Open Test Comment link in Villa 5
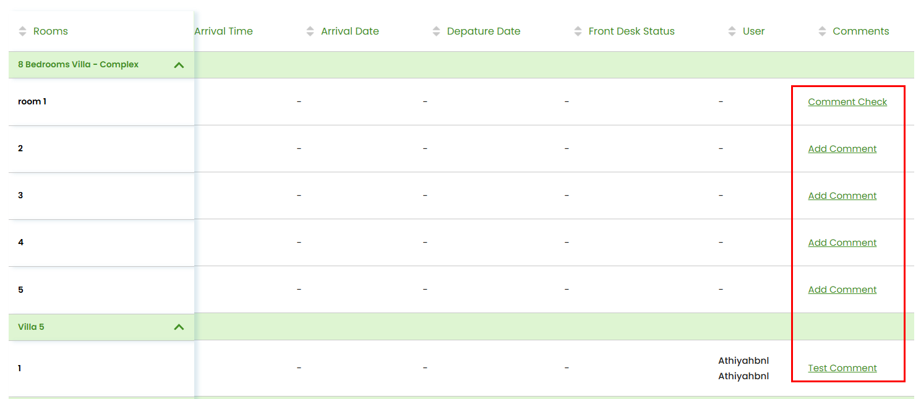Image resolution: width=921 pixels, height=399 pixels. (x=842, y=368)
